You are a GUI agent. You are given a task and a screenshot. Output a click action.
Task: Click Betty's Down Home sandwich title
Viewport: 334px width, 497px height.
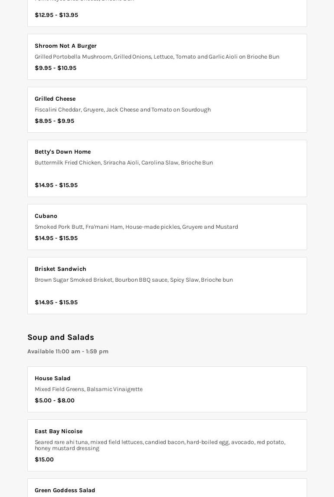[62, 152]
